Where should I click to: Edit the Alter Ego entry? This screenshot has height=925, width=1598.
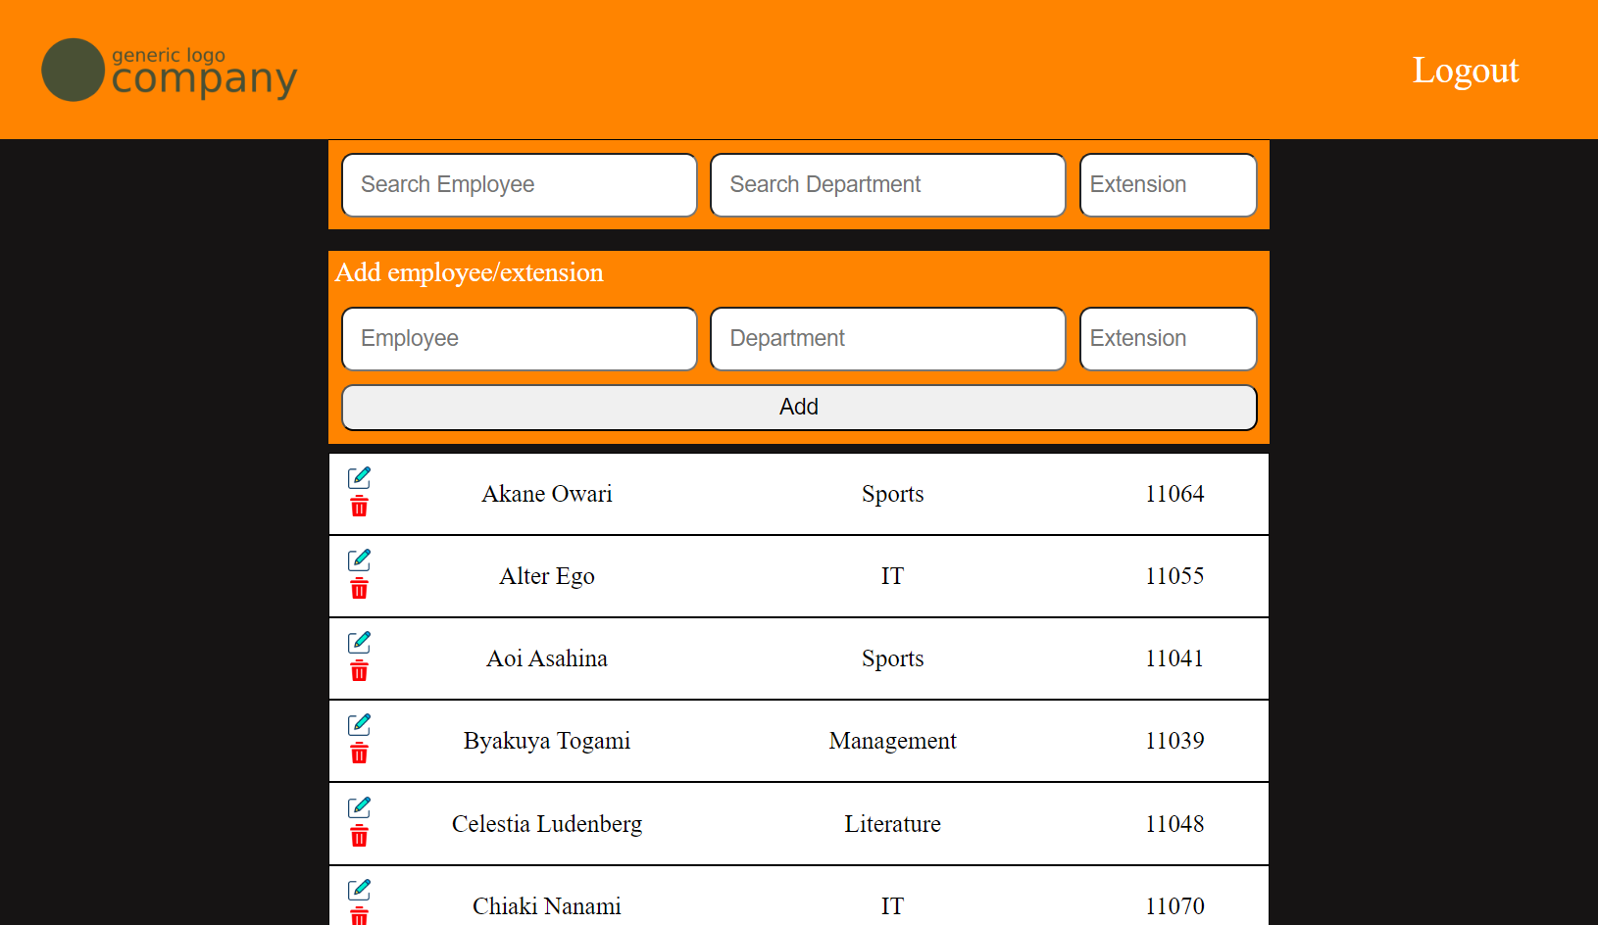click(x=359, y=560)
